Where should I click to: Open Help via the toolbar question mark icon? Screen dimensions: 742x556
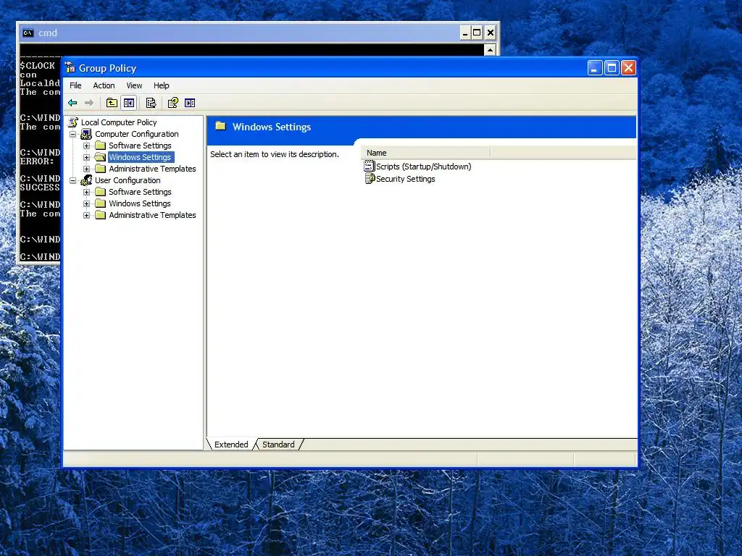[173, 103]
